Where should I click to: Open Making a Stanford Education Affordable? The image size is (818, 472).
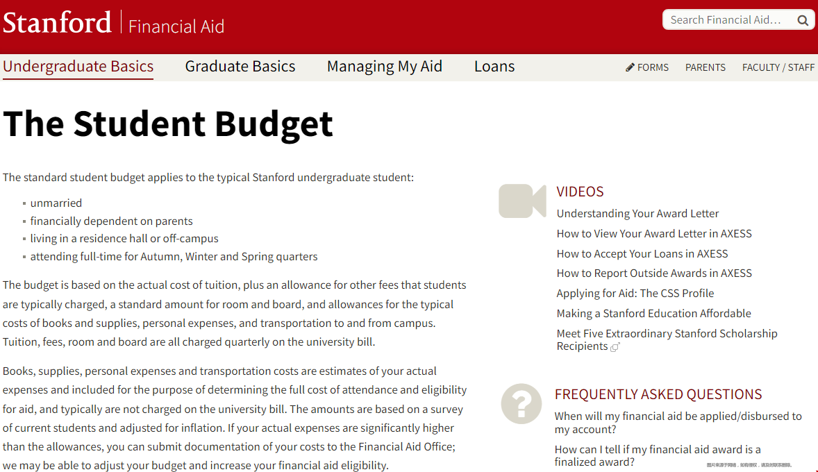pyautogui.click(x=653, y=314)
